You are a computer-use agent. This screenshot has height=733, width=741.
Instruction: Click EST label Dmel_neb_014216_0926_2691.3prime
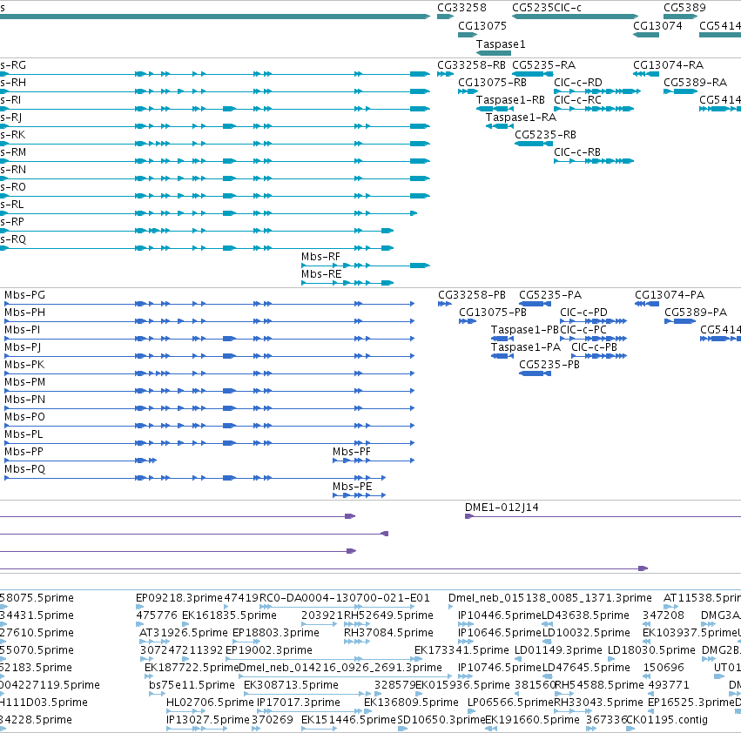[x=340, y=668]
